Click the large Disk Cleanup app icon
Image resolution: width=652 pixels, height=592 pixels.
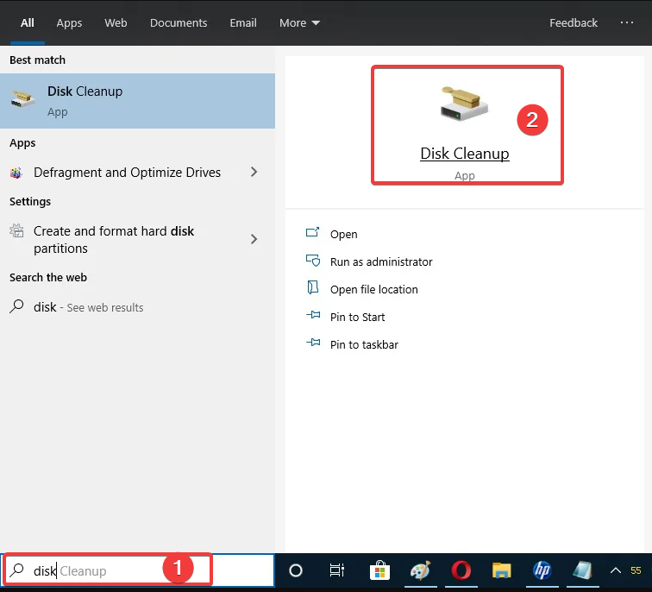(465, 105)
